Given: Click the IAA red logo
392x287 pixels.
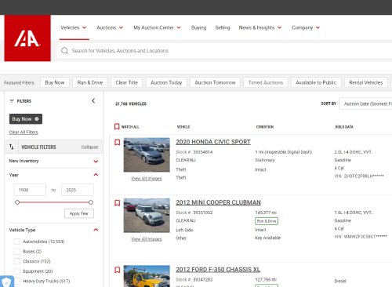Looking at the screenshot, I should 27,38.
